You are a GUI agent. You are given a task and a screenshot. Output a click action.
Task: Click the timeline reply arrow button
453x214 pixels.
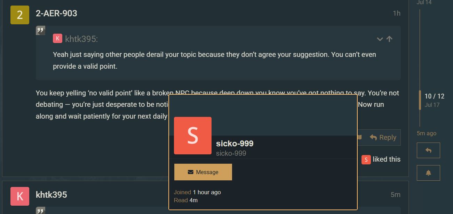(x=428, y=151)
